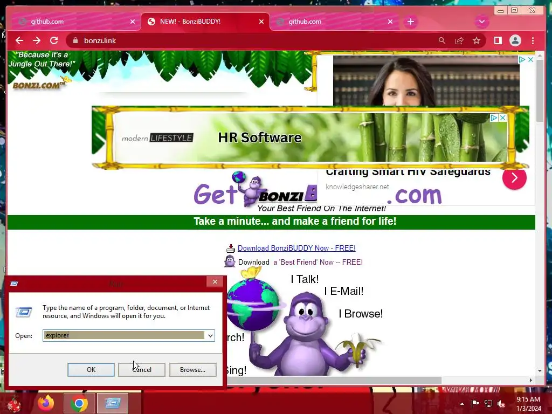552x414 pixels.
Task: Close the last github.com tab
Action: click(390, 22)
